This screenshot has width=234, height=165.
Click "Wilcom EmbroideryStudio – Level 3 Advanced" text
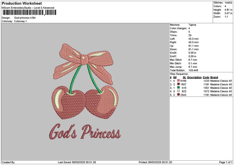(28, 8)
